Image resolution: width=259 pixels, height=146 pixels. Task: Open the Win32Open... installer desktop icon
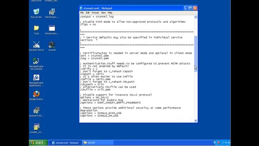[52, 13]
